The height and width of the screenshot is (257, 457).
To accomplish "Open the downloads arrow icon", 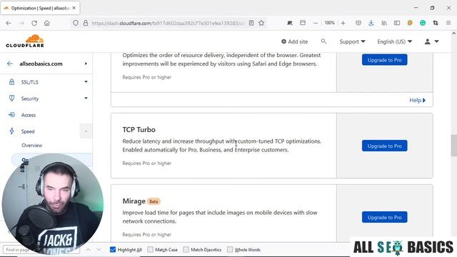I will tap(371, 23).
